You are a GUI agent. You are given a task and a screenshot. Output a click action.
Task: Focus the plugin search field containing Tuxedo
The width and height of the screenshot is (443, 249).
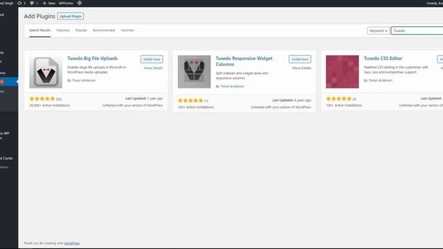417,30
